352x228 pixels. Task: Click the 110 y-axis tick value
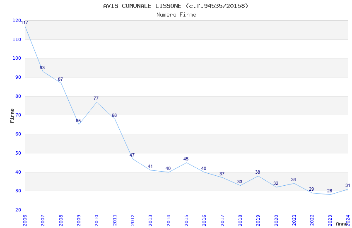tap(17, 39)
